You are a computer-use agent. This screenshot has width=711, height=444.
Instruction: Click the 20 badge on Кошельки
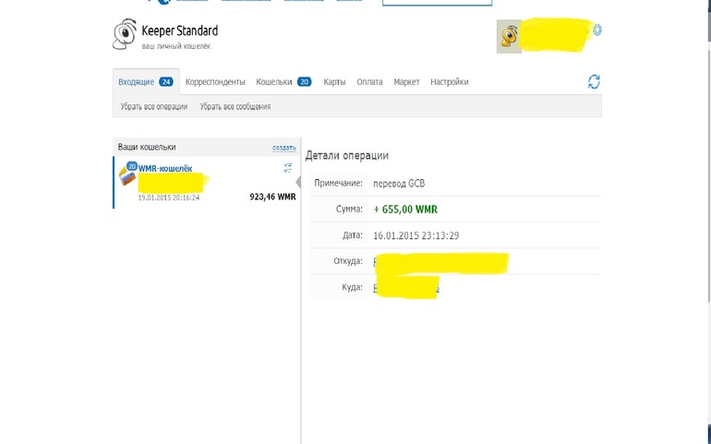[x=304, y=82]
